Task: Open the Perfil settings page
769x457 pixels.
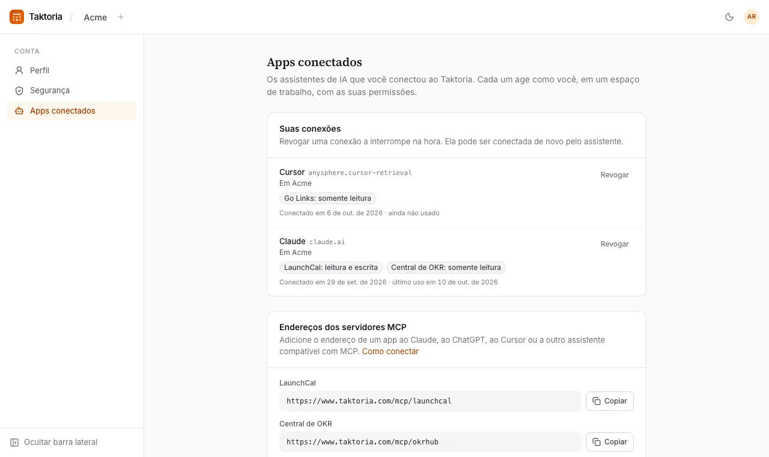Action: point(71,70)
